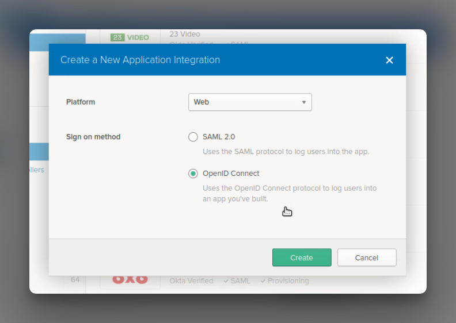Click the SAML checkmark filter at bottom

coord(237,281)
